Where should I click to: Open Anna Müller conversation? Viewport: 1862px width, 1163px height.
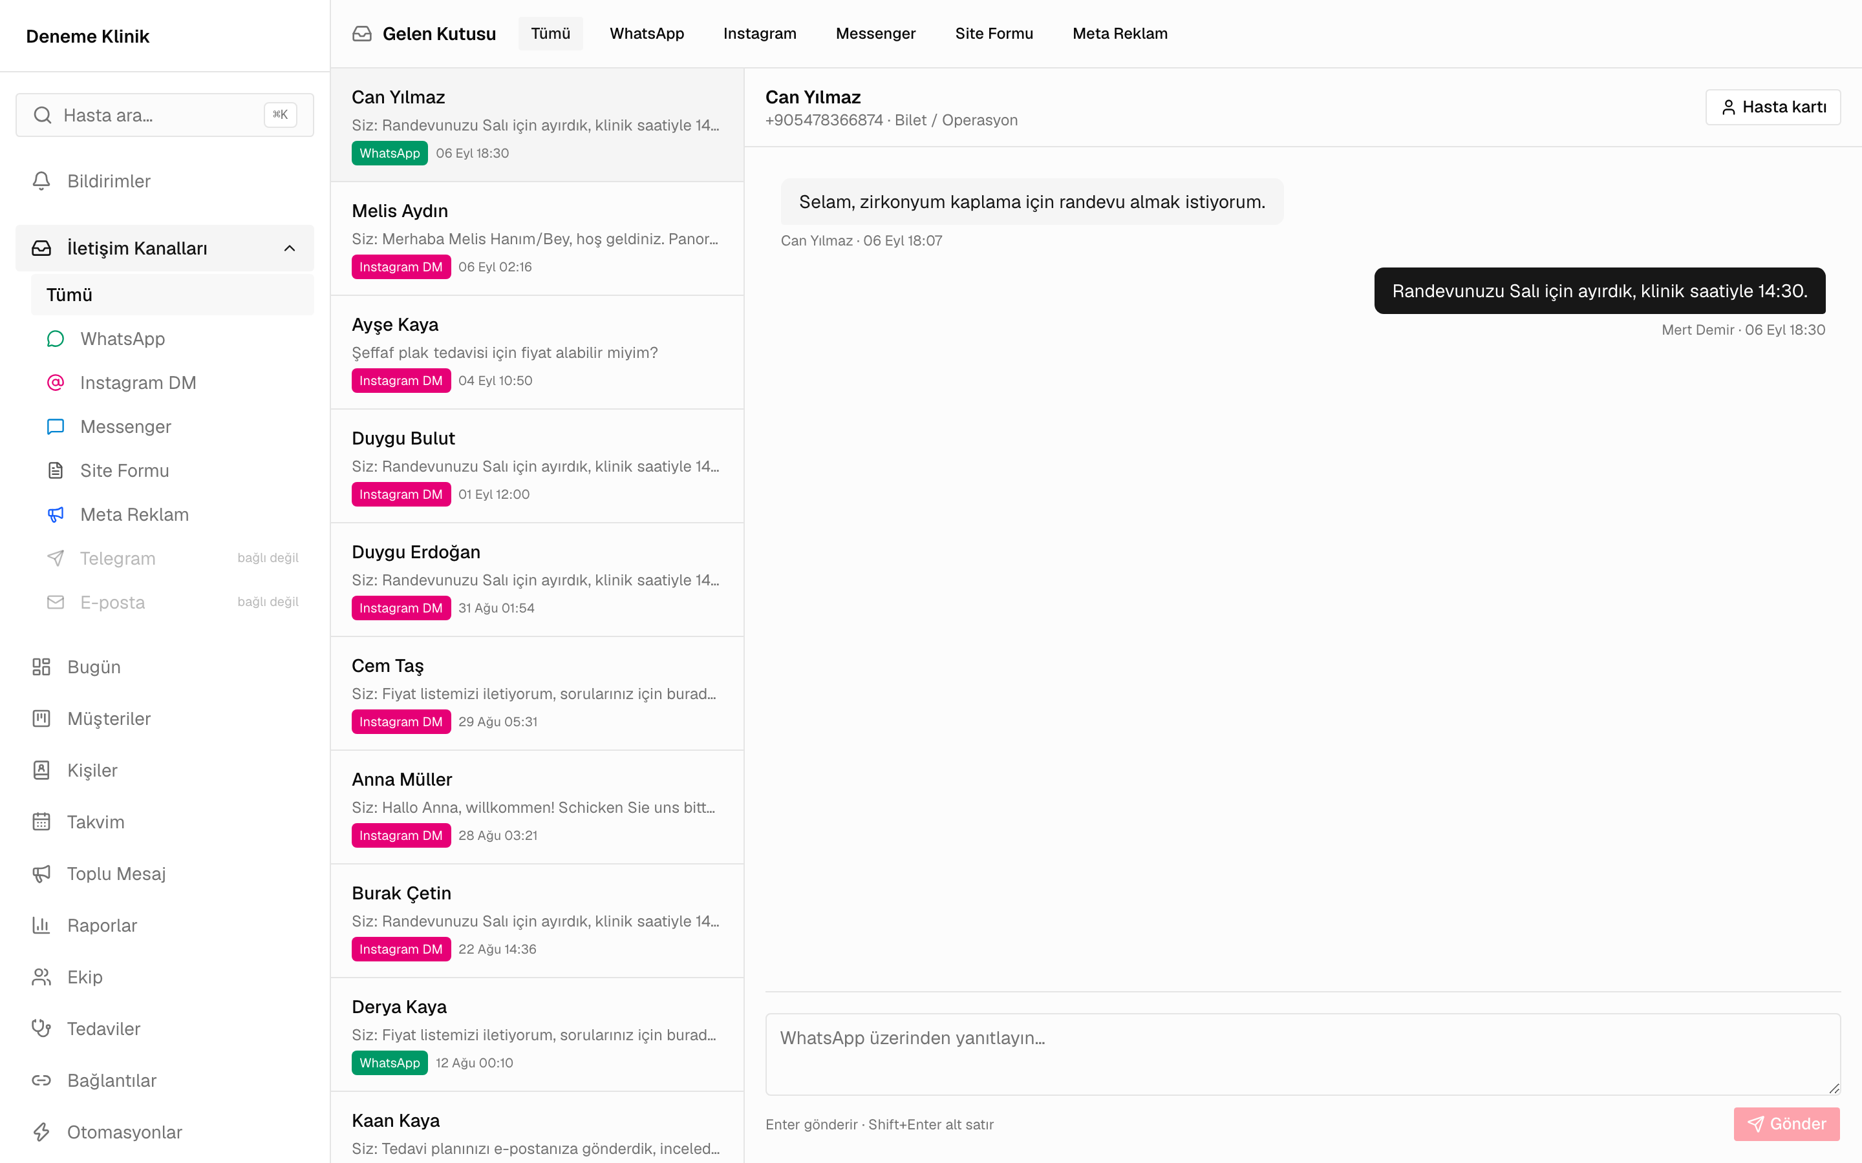(x=537, y=808)
